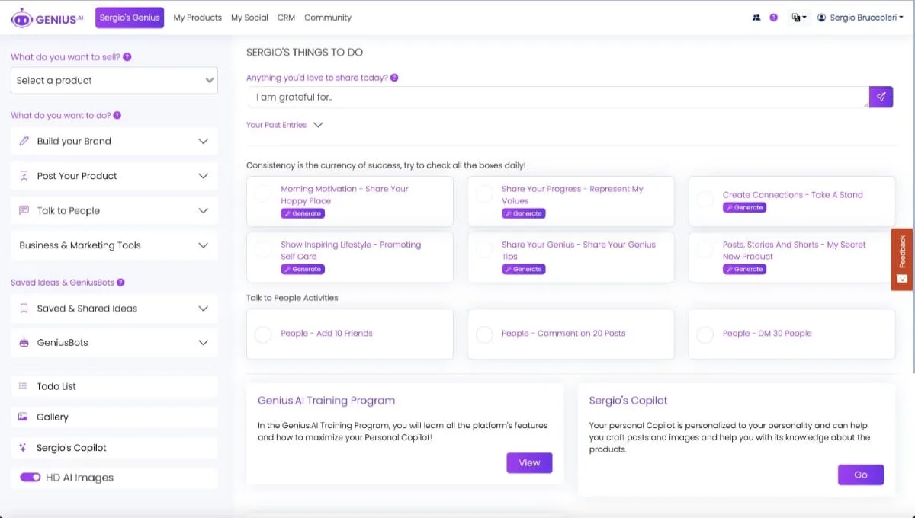This screenshot has width=915, height=518.
Task: Click help icon next to 'What do you want to do?'
Action: tap(117, 116)
